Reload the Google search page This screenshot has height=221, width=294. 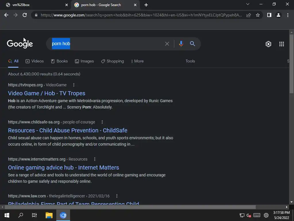[25, 15]
